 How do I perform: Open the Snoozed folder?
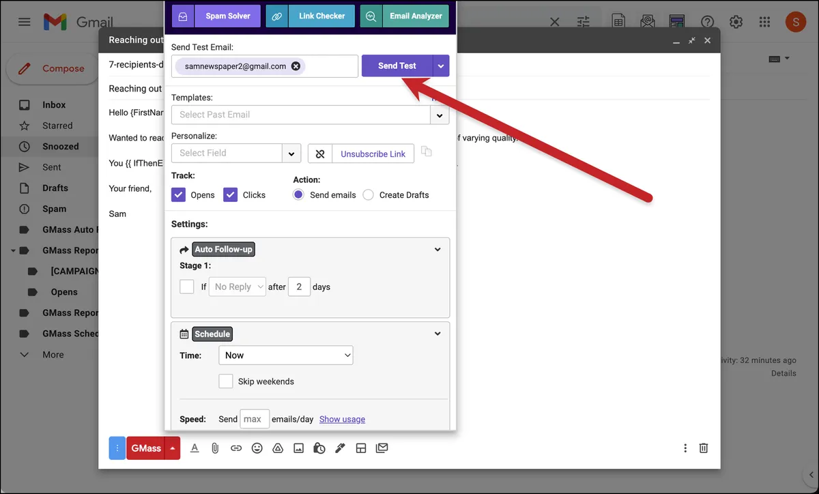pyautogui.click(x=60, y=147)
